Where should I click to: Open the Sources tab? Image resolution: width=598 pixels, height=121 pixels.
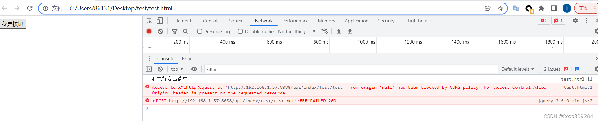pos(237,21)
